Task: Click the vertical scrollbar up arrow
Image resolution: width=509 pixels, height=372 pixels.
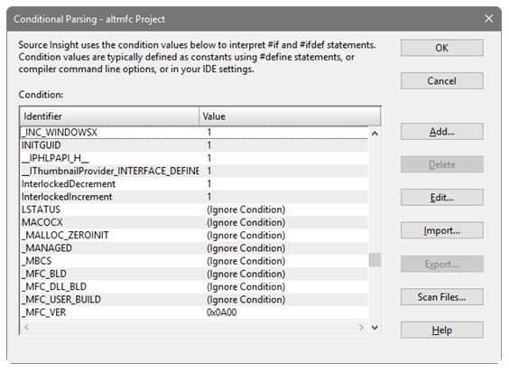Action: coord(375,134)
